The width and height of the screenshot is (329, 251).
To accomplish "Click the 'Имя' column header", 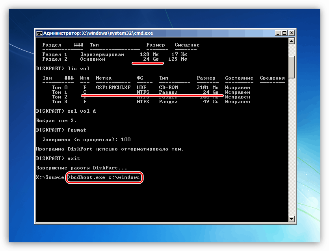I will click(x=85, y=78).
